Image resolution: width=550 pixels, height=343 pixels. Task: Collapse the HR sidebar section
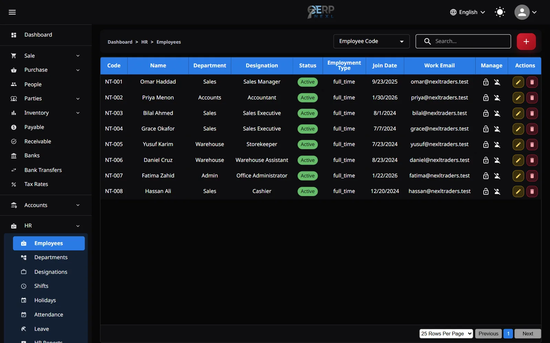(46, 226)
